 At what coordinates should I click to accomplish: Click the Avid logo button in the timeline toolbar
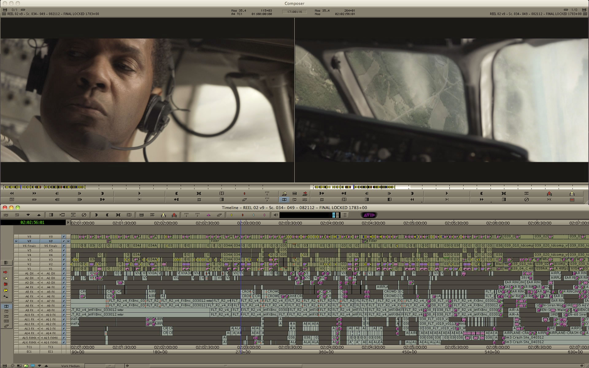coord(369,215)
